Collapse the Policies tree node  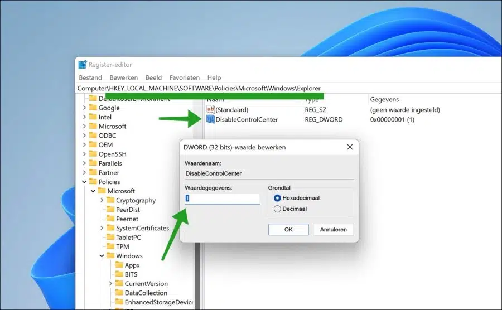point(84,182)
